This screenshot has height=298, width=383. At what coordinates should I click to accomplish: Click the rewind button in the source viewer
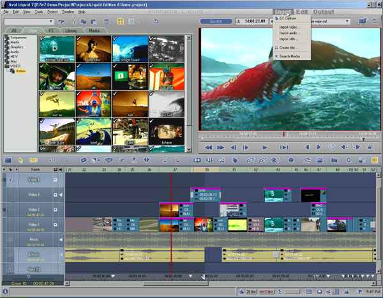point(209,147)
